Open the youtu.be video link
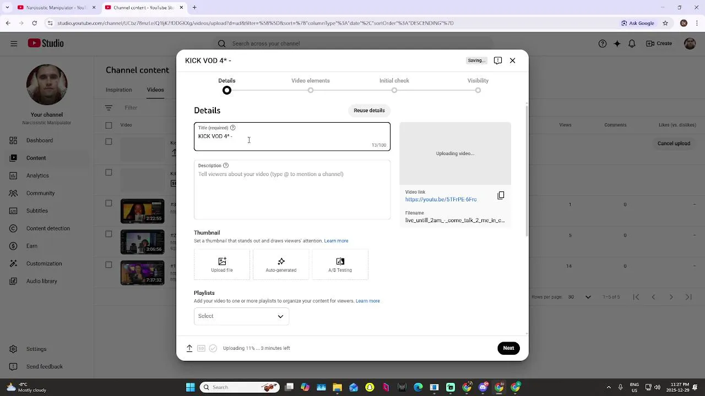 (x=441, y=200)
